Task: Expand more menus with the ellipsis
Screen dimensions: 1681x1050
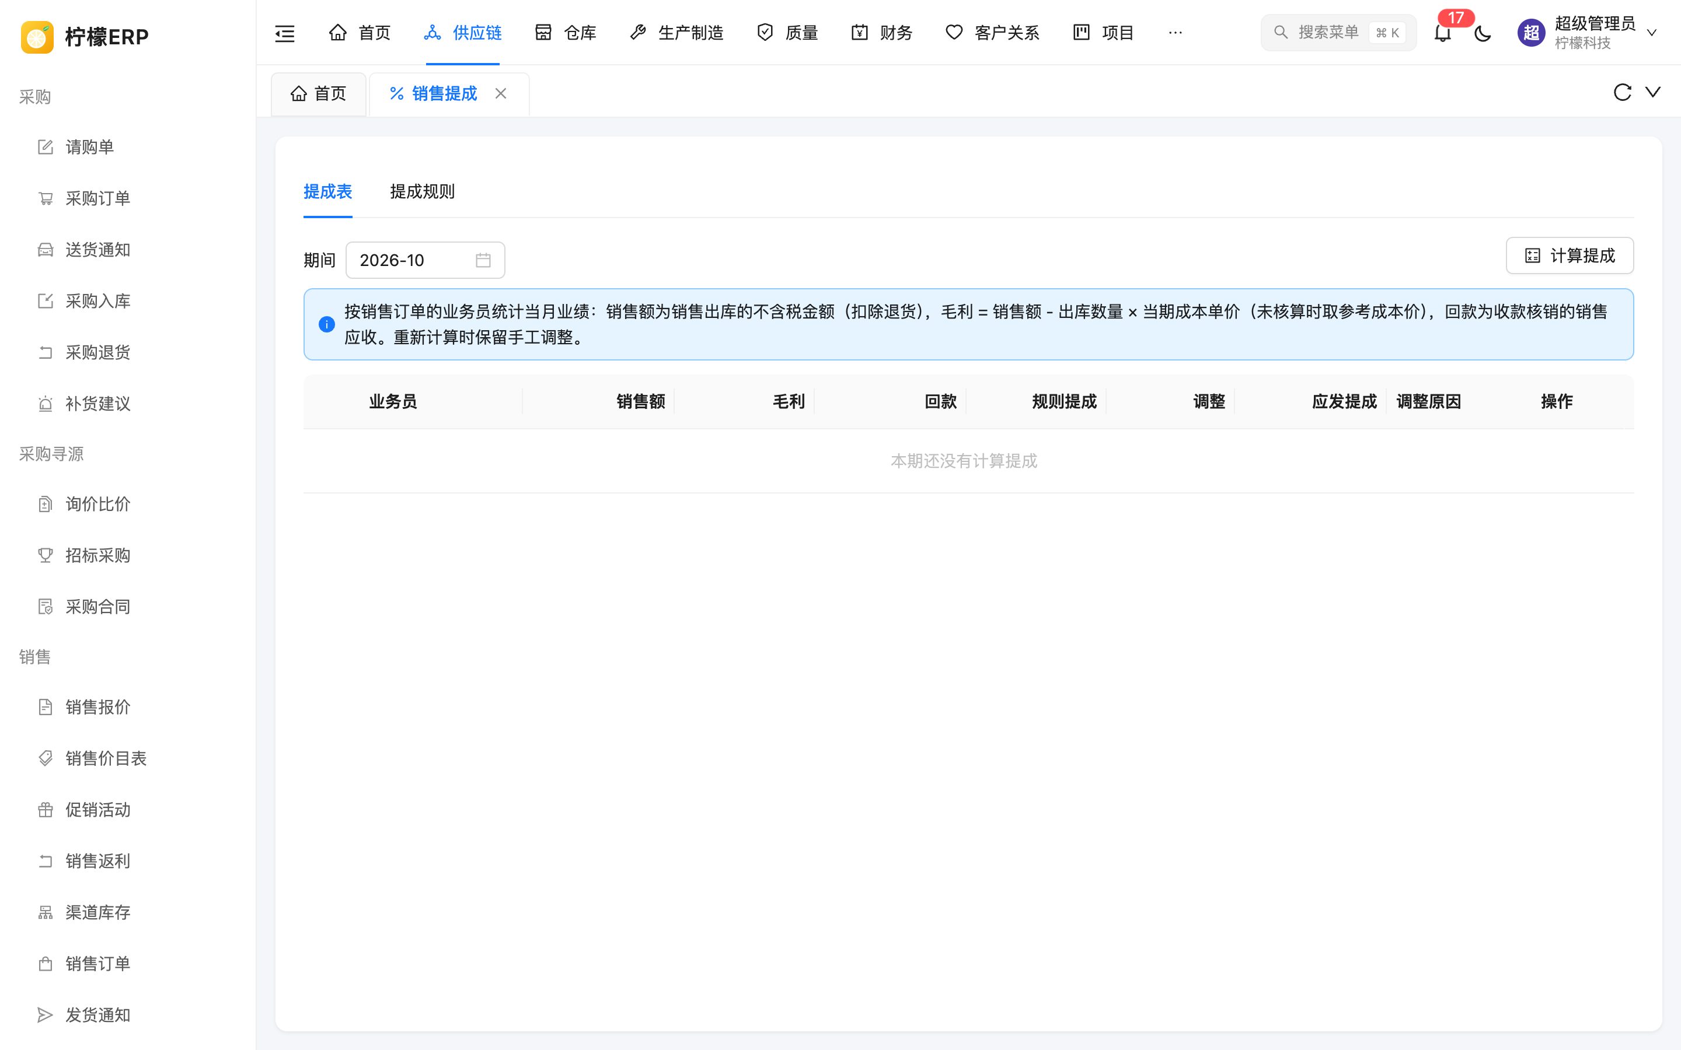Action: (1176, 33)
